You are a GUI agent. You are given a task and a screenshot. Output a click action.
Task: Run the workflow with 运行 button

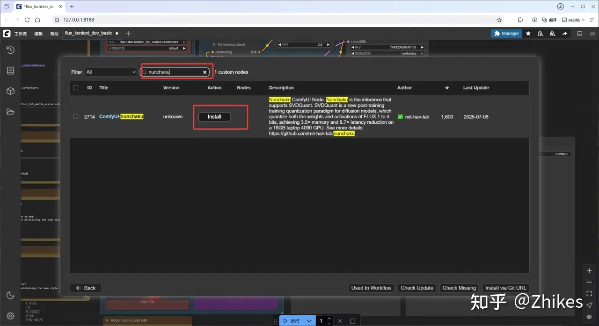point(292,321)
